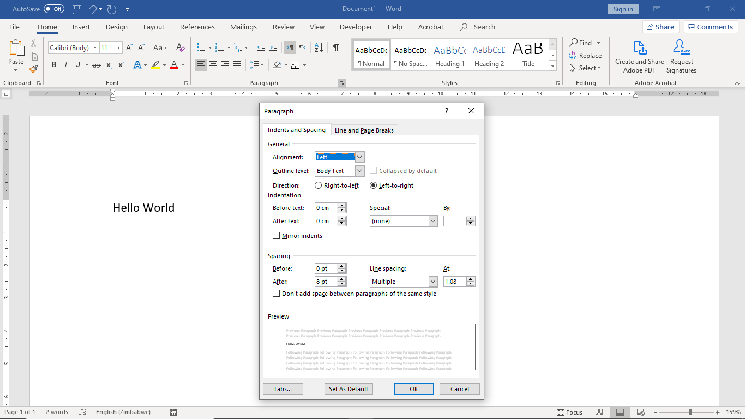Click OK in Paragraph dialog

tap(414, 389)
